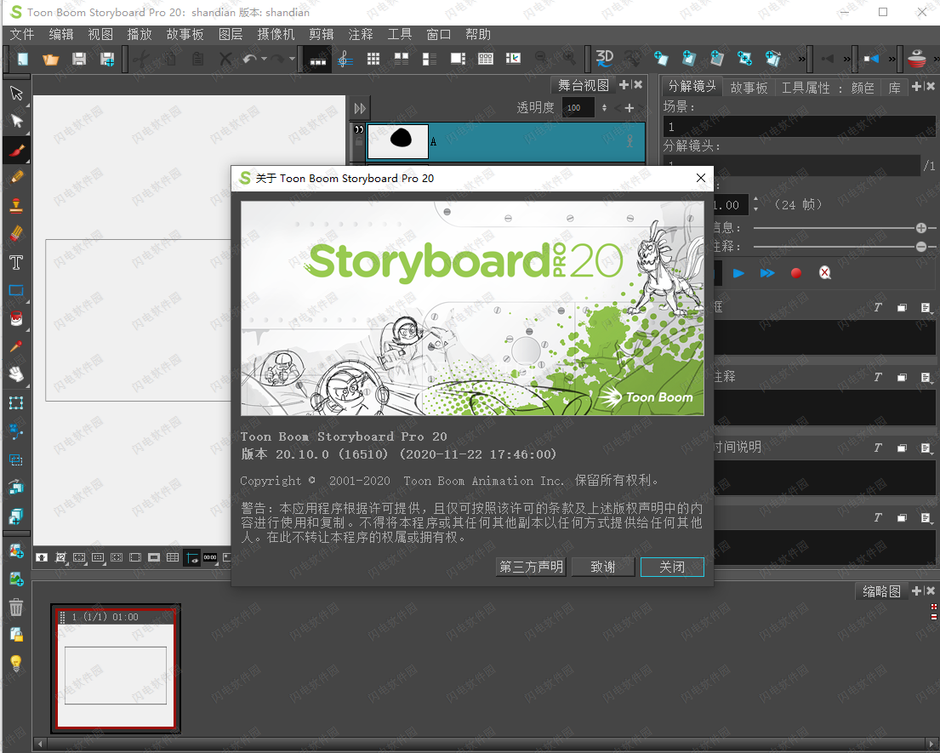Select the Layer Transform tool
The height and width of the screenshot is (753, 940).
click(x=16, y=403)
